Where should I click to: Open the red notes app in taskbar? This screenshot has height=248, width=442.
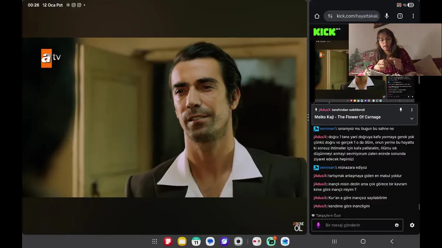[x=168, y=241]
